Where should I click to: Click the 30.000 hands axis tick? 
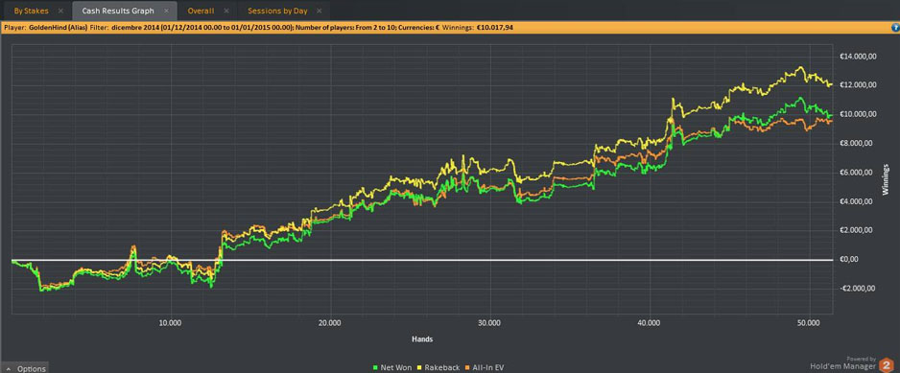pos(489,323)
